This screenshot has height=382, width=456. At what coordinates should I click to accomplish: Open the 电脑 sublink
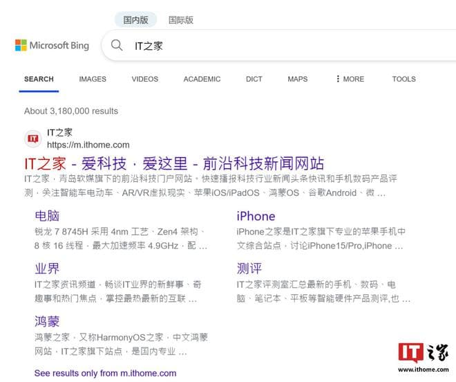47,216
